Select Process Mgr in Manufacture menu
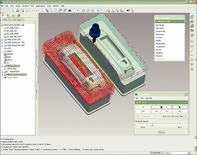This screenshot has height=155, width=197. tap(161, 31)
